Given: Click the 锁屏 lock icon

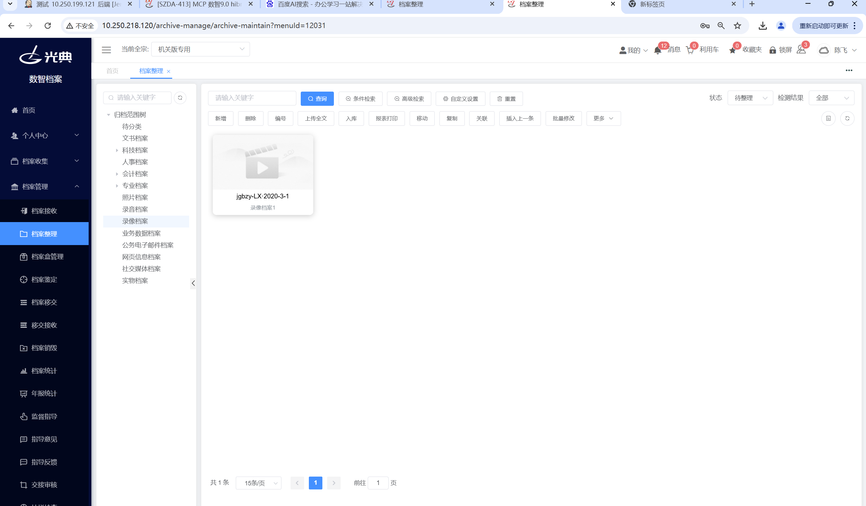Looking at the screenshot, I should (x=773, y=50).
